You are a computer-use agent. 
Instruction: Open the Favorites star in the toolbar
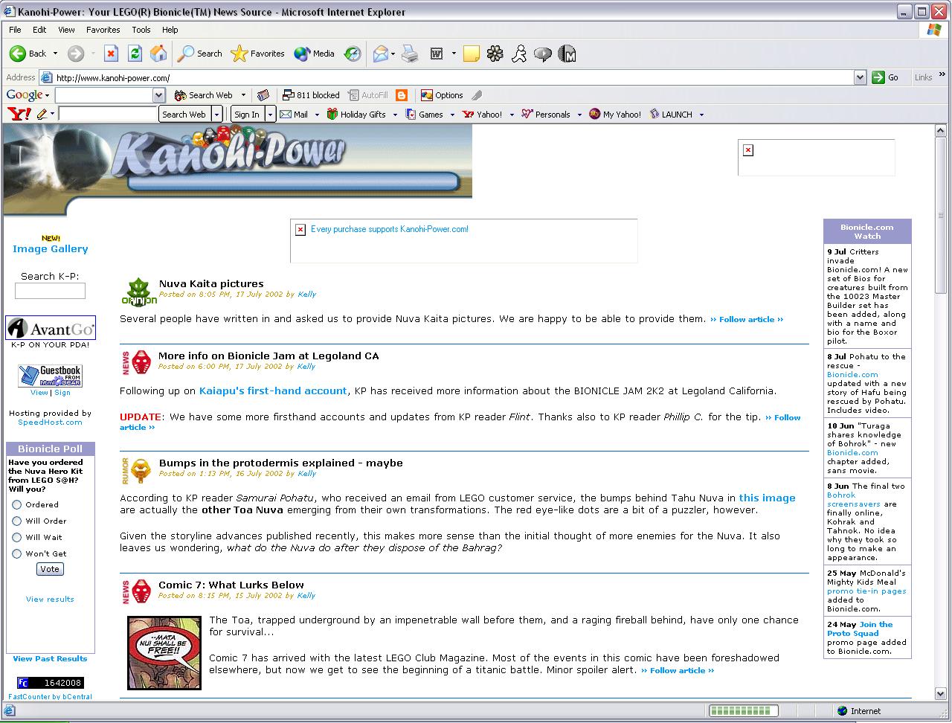pos(258,54)
